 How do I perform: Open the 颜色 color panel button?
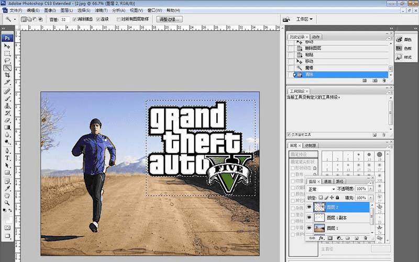click(x=404, y=40)
